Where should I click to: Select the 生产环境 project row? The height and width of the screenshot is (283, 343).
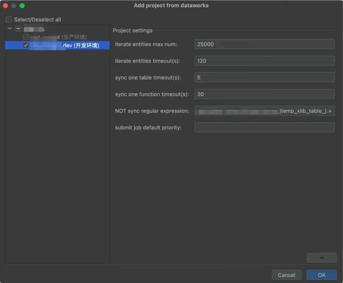click(73, 37)
